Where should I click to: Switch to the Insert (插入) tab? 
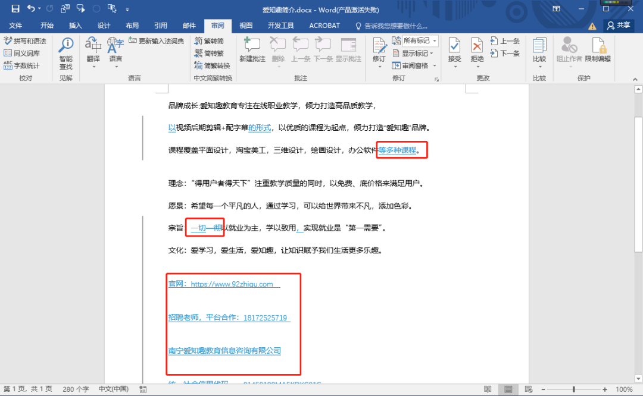(76, 26)
